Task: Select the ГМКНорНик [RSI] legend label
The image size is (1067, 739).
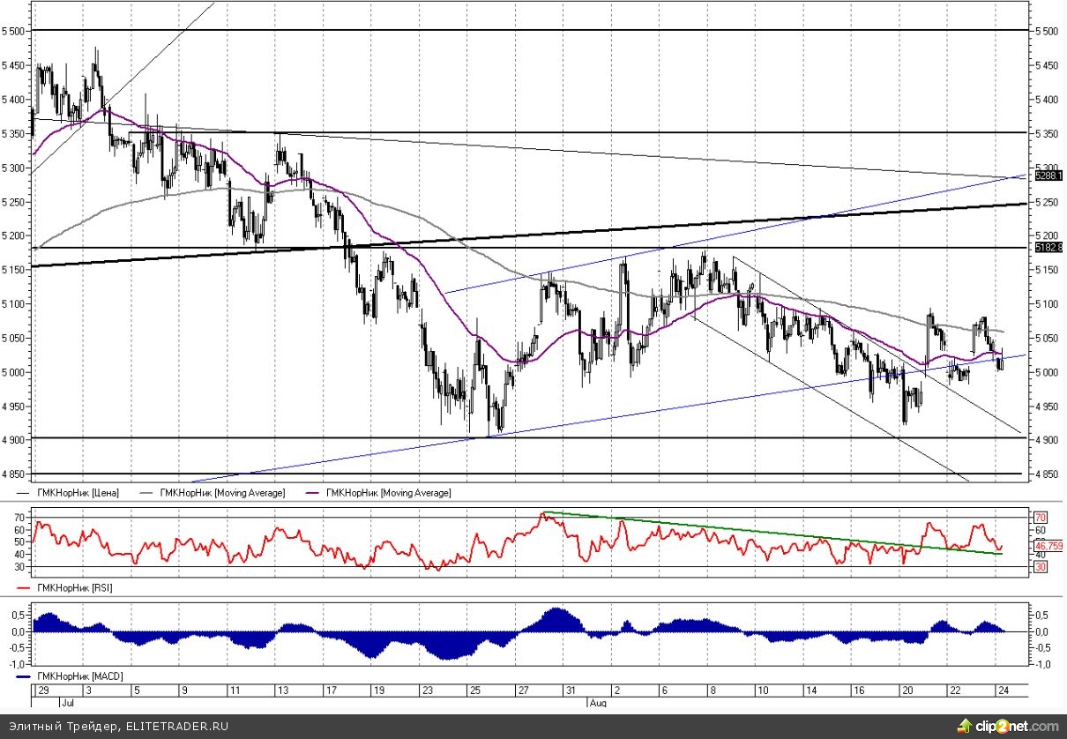Action: tap(73, 586)
